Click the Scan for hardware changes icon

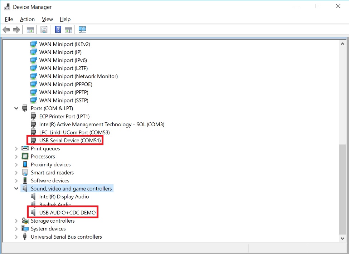tap(82, 29)
